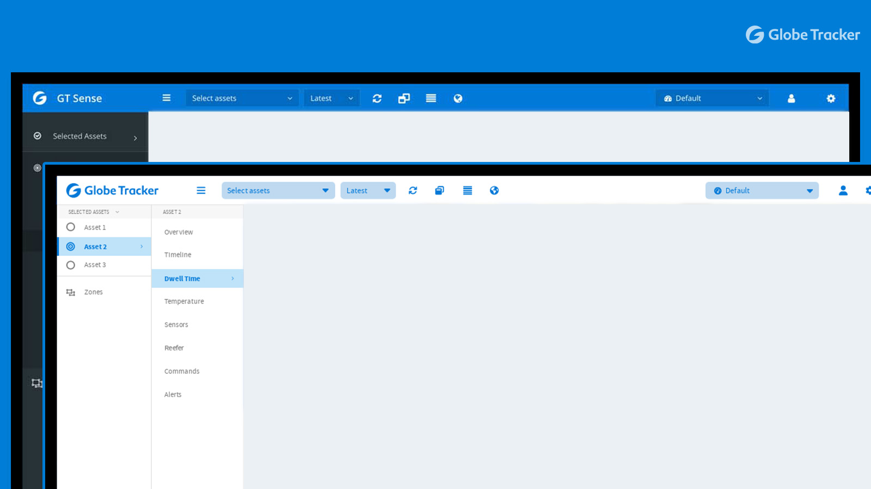
Task: Click Zones icon in white sidebar
Action: click(71, 292)
